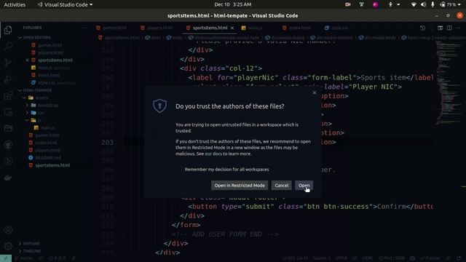This screenshot has height=262, width=466.
Task: Click the remote window indicator in status bar
Action: (x=6, y=258)
